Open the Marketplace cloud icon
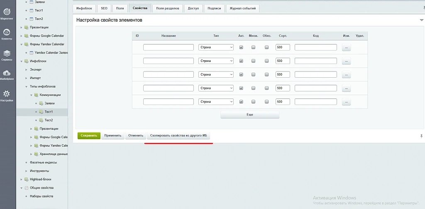The width and height of the screenshot is (425, 209). point(7,73)
